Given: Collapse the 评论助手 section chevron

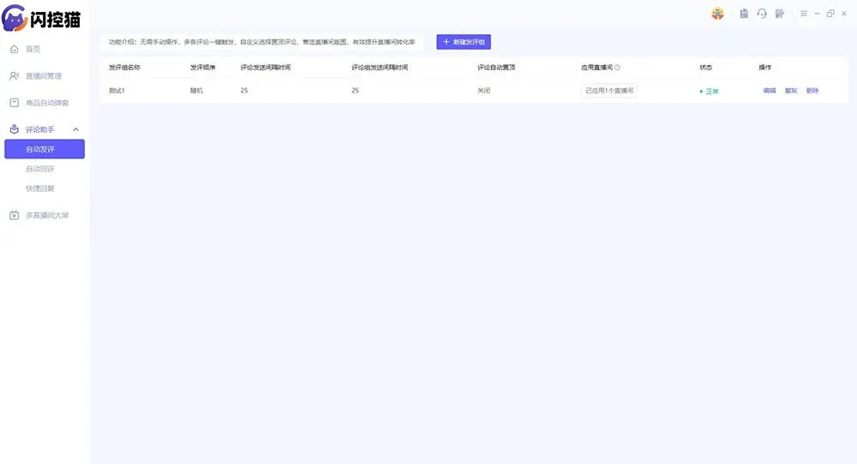Looking at the screenshot, I should tap(76, 129).
